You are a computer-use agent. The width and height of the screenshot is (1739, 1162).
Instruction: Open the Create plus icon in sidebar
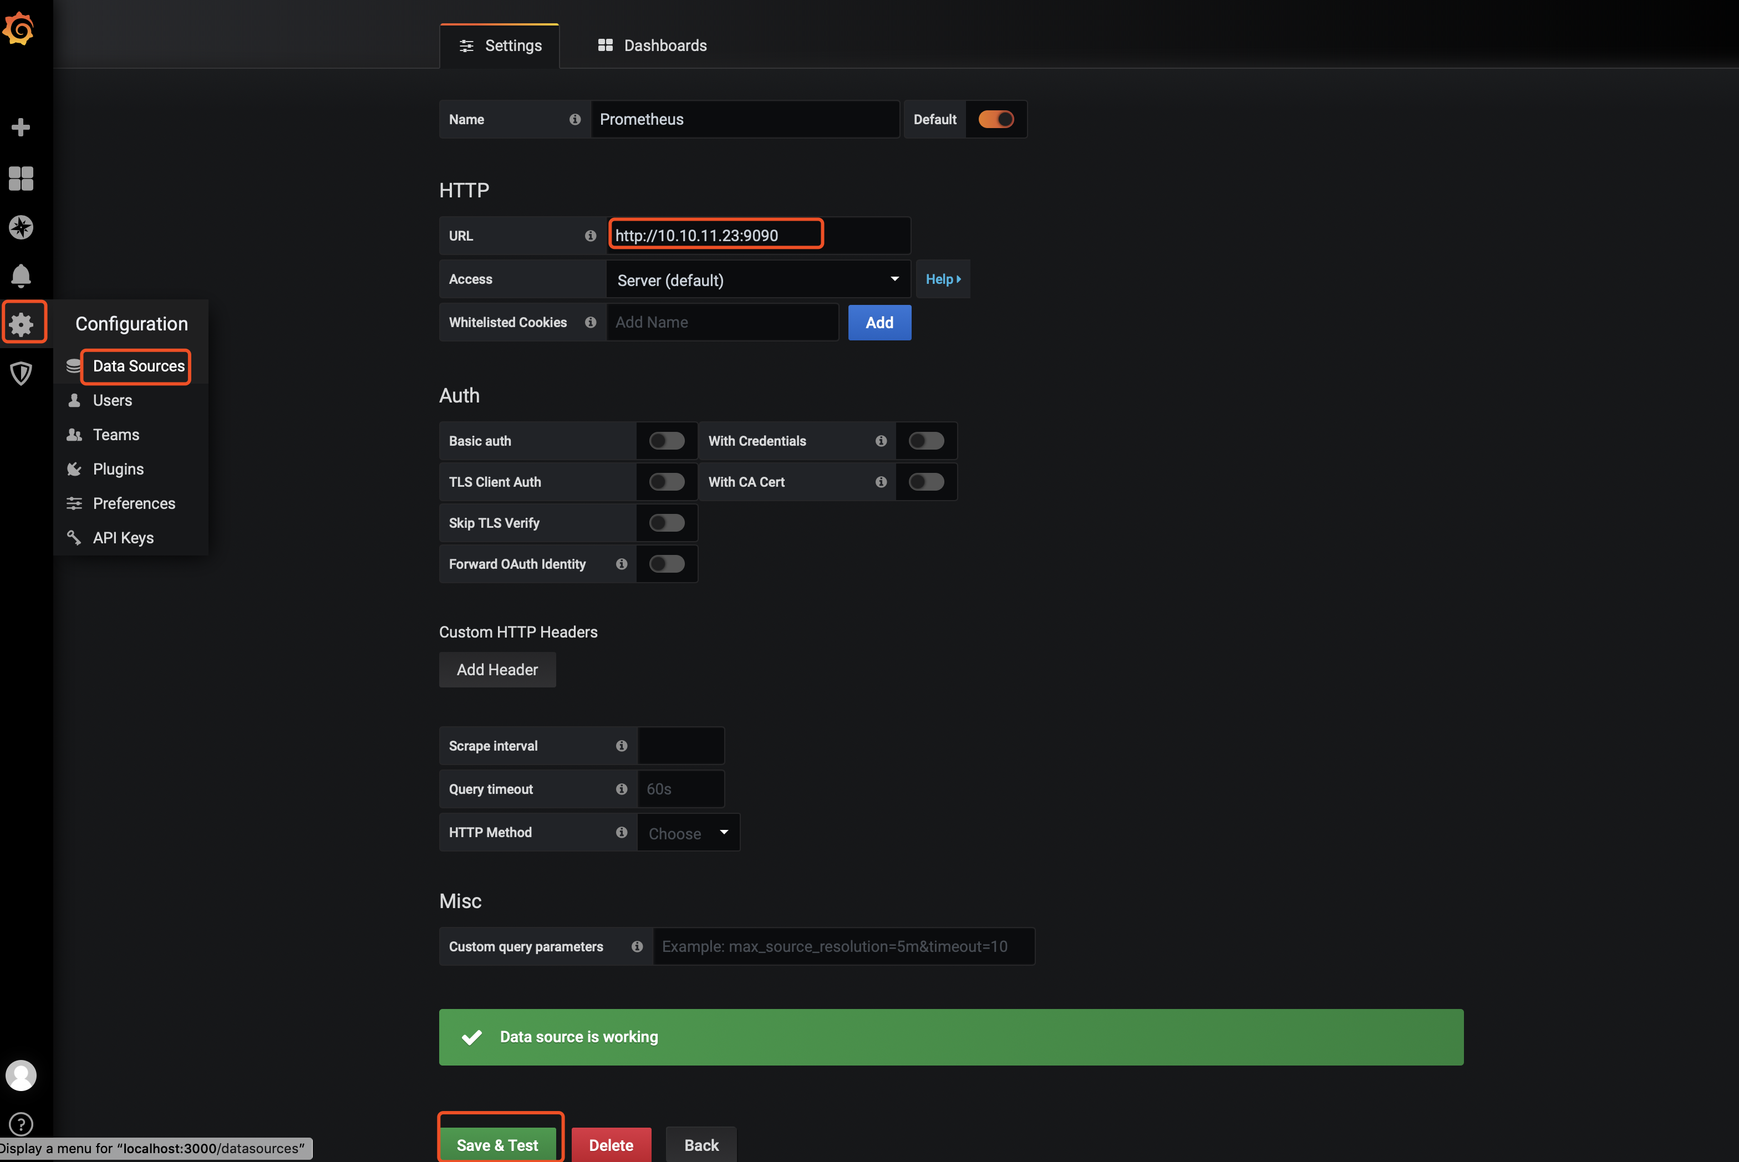click(x=21, y=128)
